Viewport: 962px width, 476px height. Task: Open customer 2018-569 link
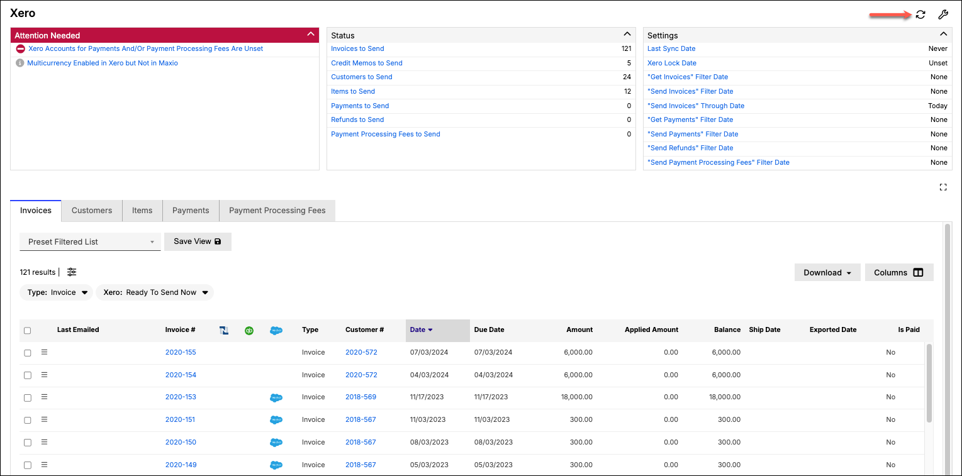click(361, 397)
